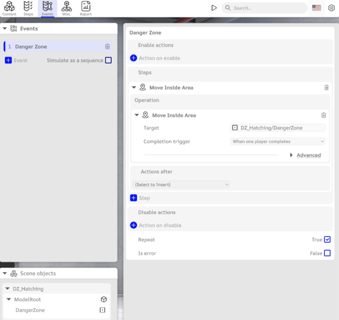Click the search input field
This screenshot has height=320, width=339.
[268, 8]
